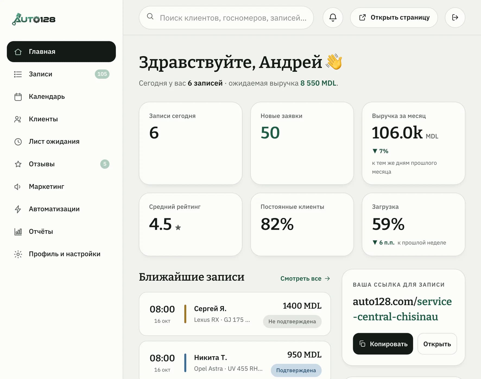Click the Не подтверждена status badge
Screen dimensions: 481x379
pos(292,321)
